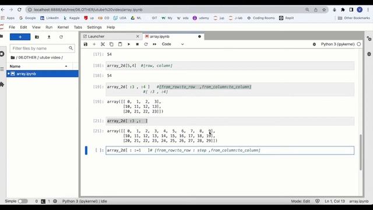The height and width of the screenshot is (210, 373).
Task: Open the cell type dropdown showing Code
Action: [173, 44]
